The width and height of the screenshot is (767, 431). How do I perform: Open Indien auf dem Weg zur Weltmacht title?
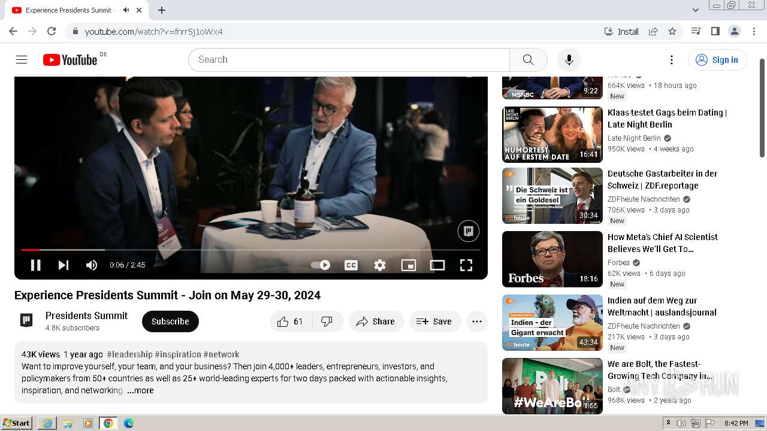(662, 306)
